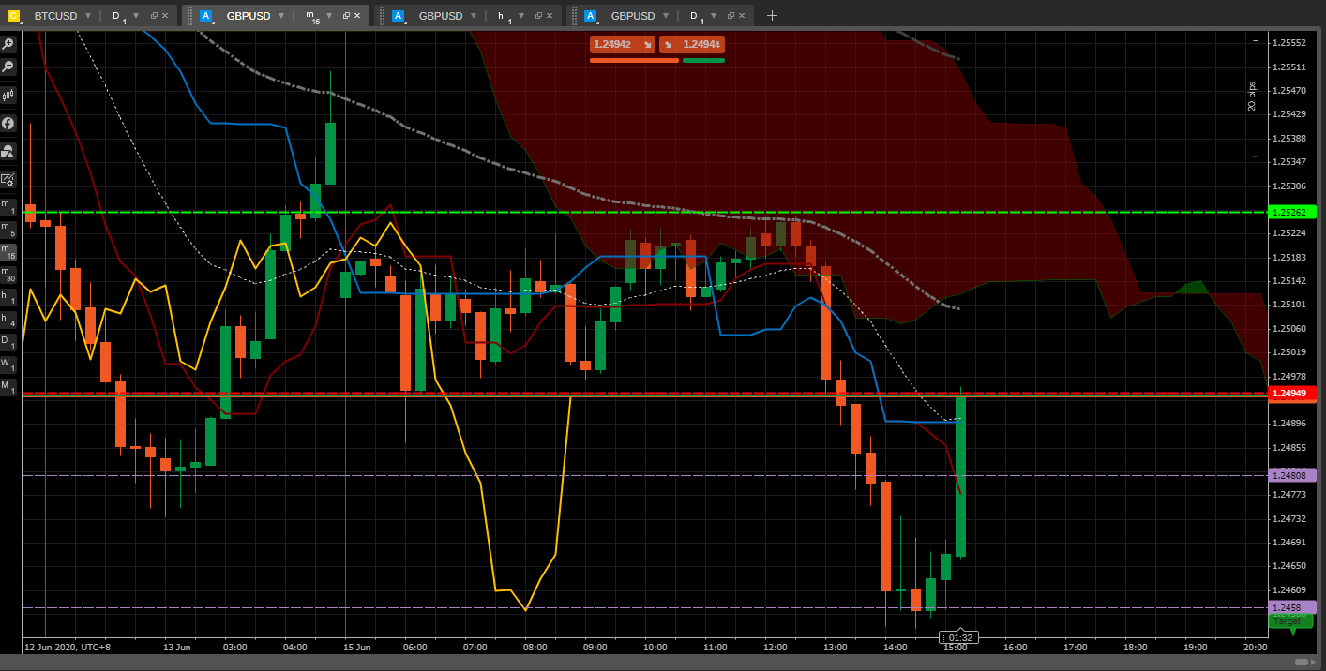This screenshot has height=671, width=1326.
Task: Detach the BTCUSD chart tab window
Action: 154,16
